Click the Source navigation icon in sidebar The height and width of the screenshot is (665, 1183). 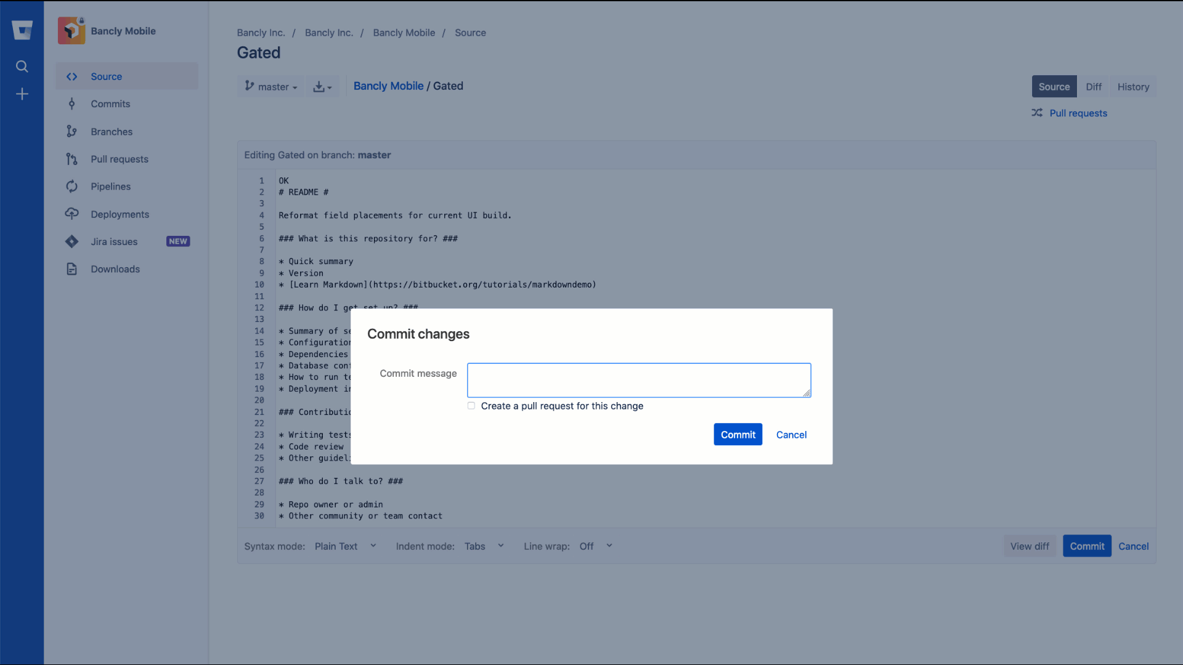(73, 76)
